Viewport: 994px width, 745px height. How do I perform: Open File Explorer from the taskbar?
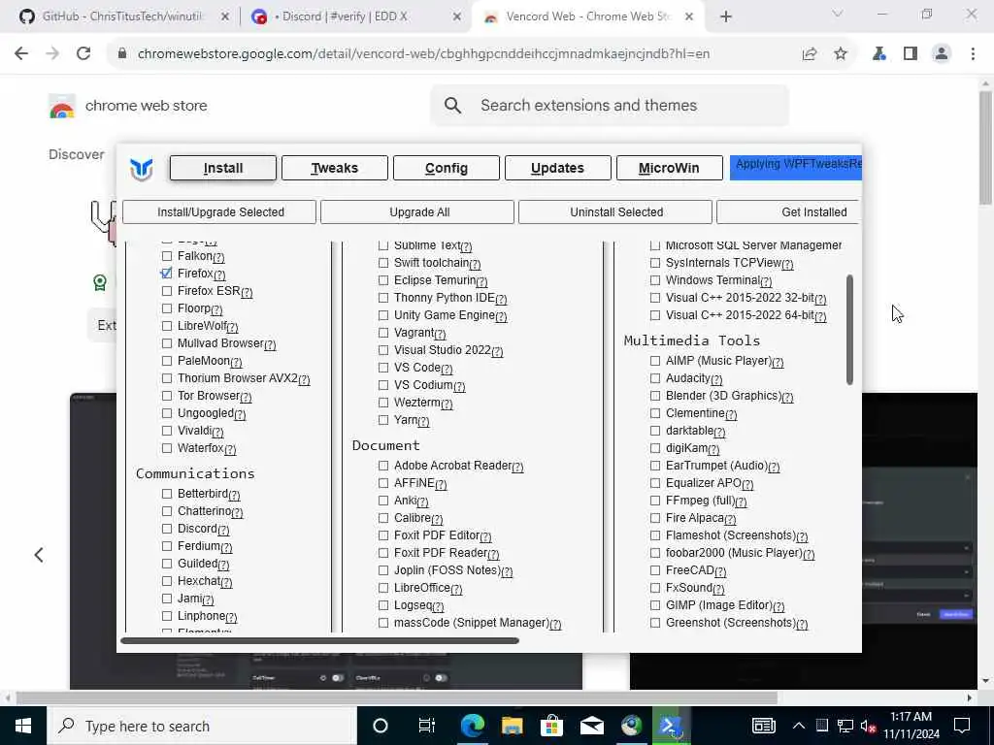coord(513,726)
